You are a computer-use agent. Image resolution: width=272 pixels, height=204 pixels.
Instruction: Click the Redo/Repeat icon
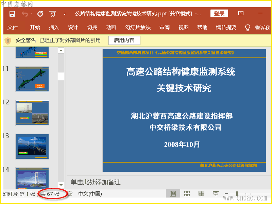pos(40,14)
